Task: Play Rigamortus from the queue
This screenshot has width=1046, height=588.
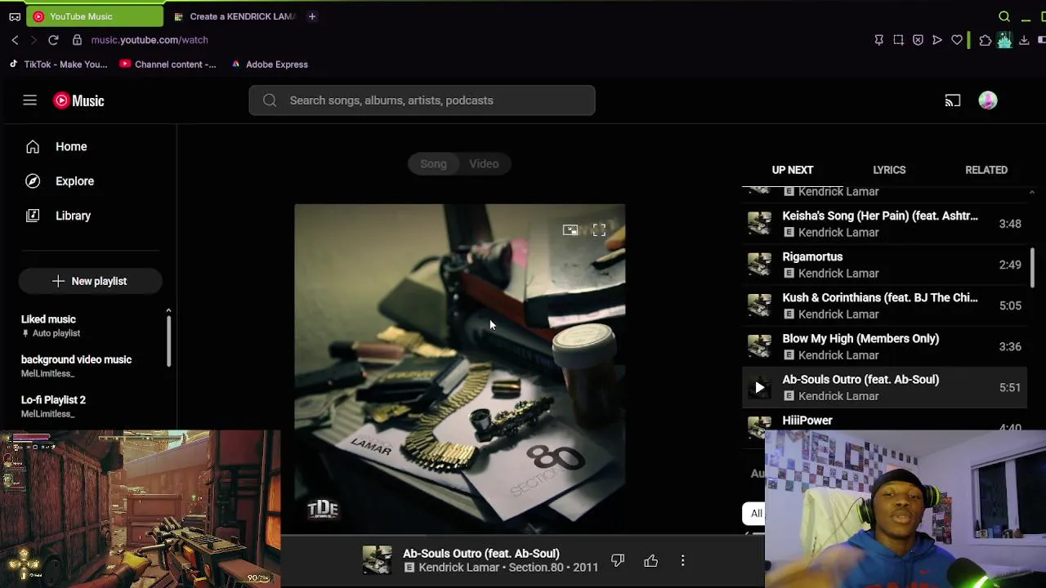Action: pos(886,265)
